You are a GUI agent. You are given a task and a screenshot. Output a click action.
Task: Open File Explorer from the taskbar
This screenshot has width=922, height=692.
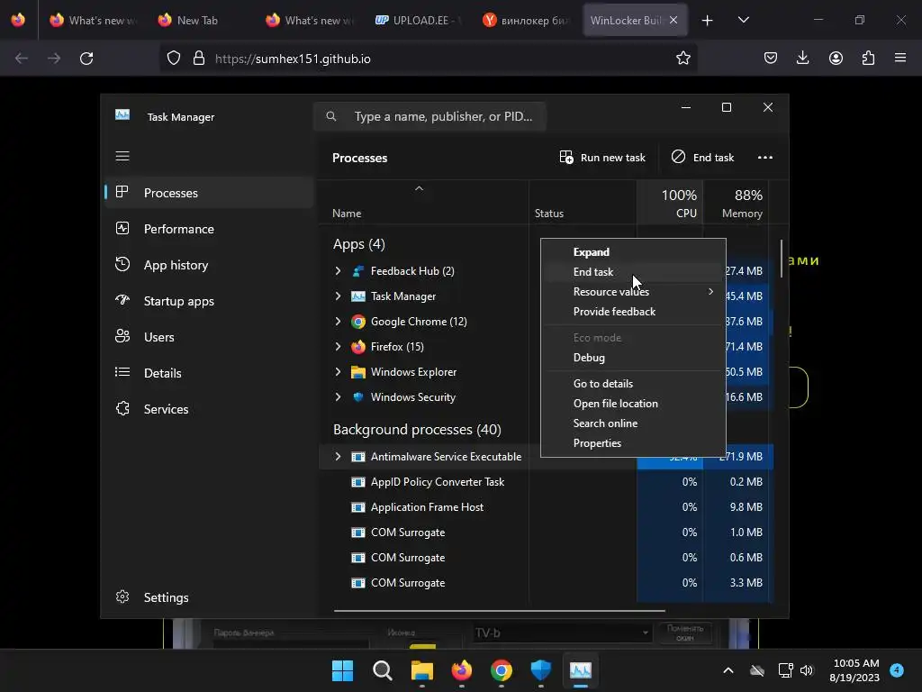coord(421,670)
